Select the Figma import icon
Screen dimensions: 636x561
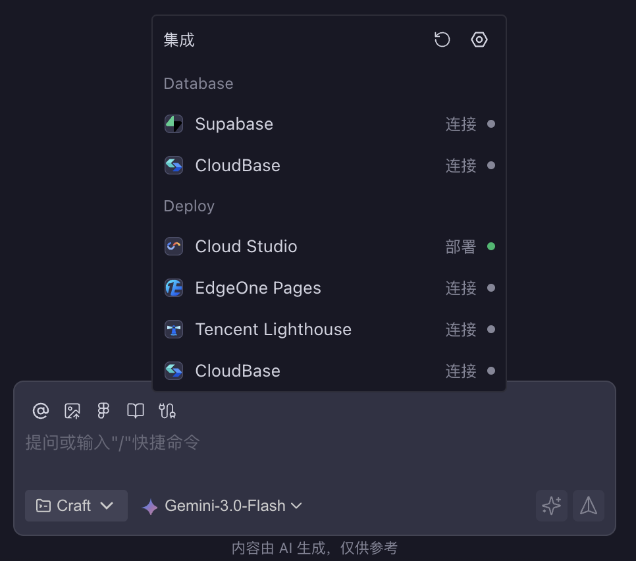tap(103, 410)
